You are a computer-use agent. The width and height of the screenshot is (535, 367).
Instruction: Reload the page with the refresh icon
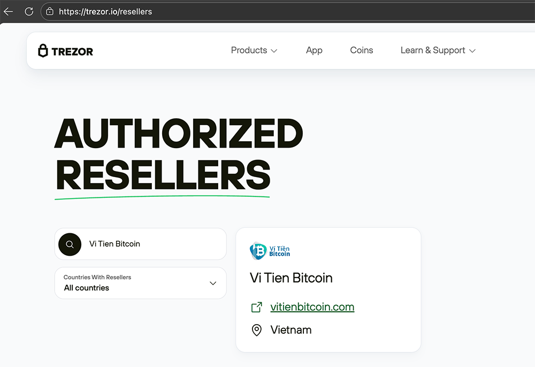point(29,11)
